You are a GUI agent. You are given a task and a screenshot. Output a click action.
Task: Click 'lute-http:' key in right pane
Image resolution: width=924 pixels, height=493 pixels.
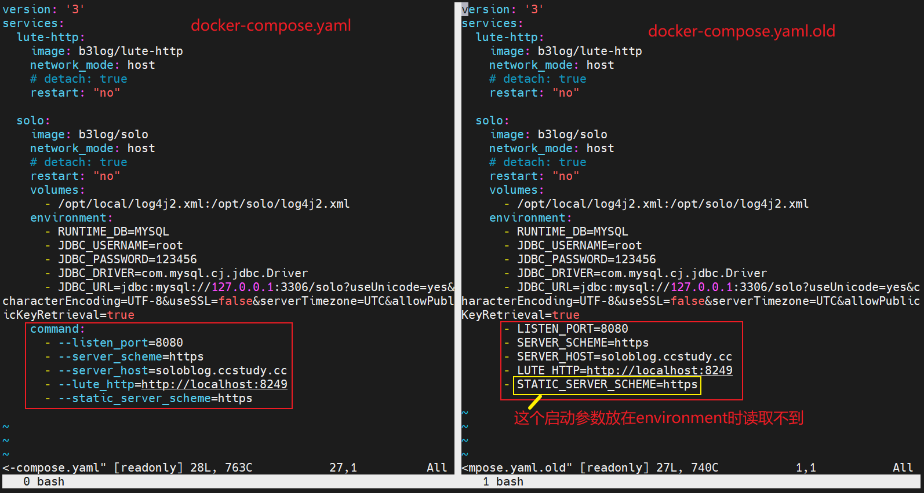click(x=510, y=37)
